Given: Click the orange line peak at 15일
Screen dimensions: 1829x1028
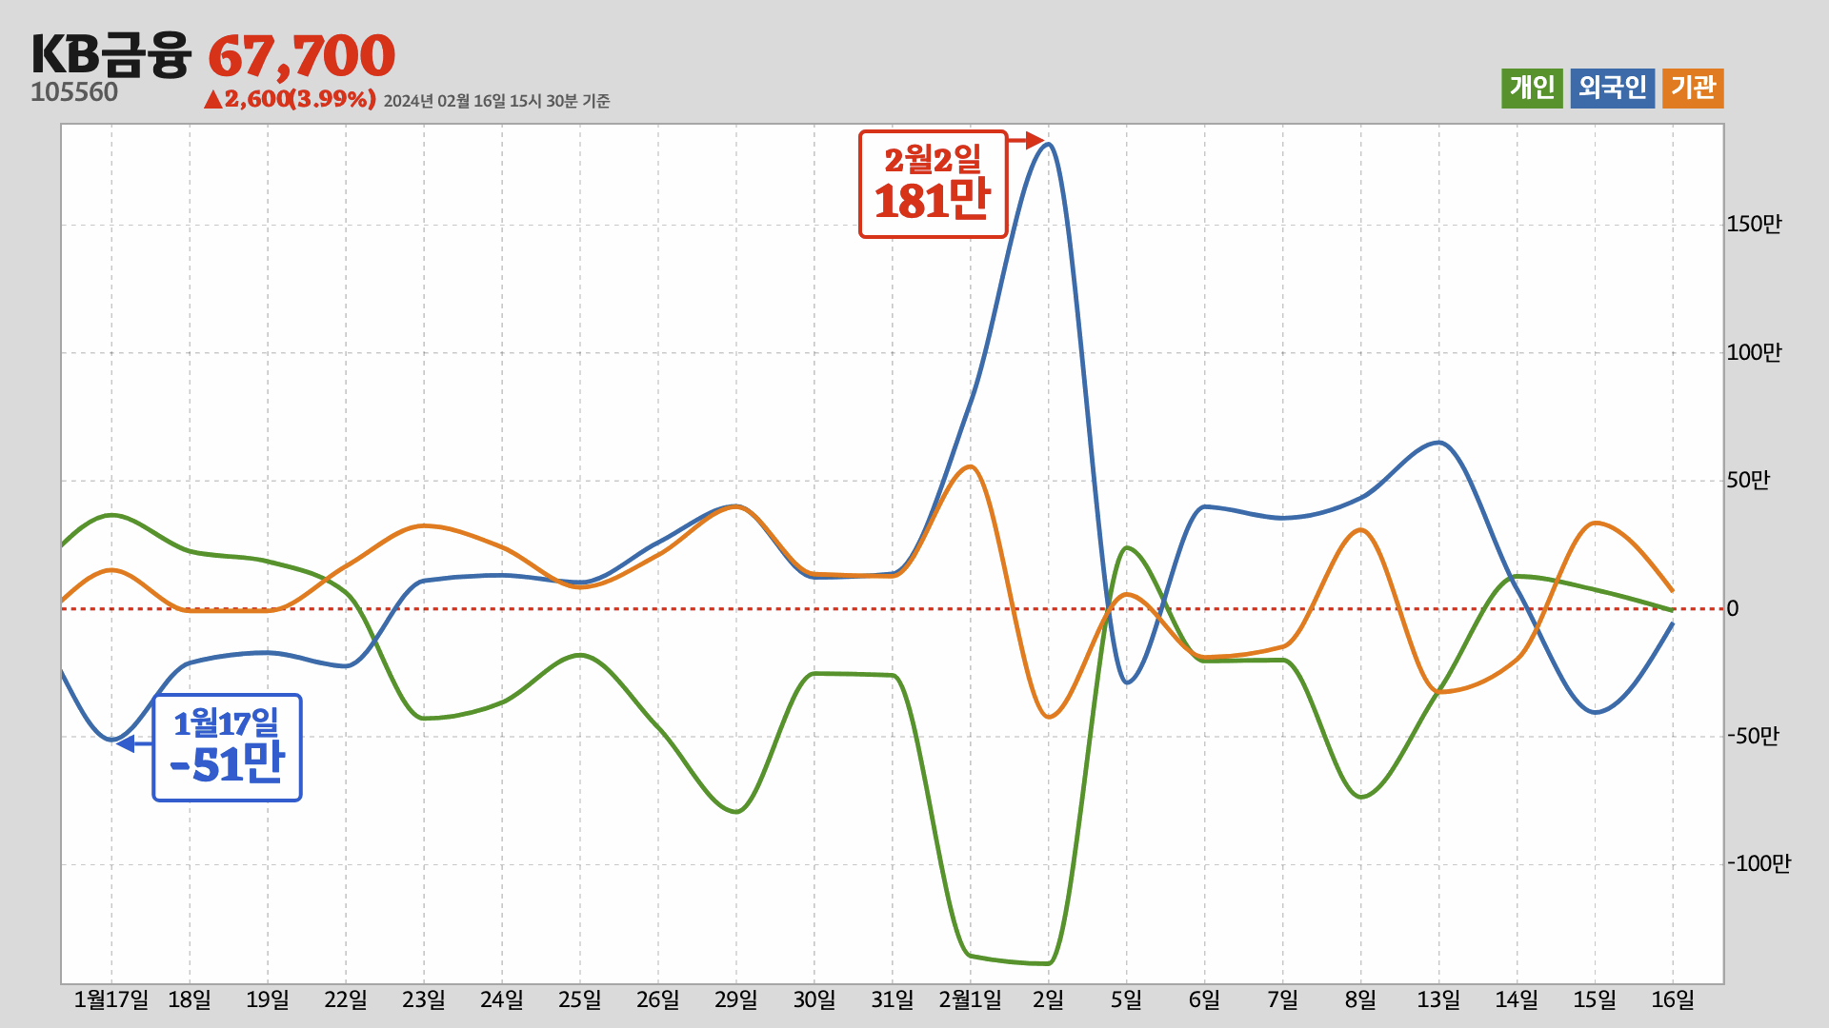Looking at the screenshot, I should (1594, 523).
